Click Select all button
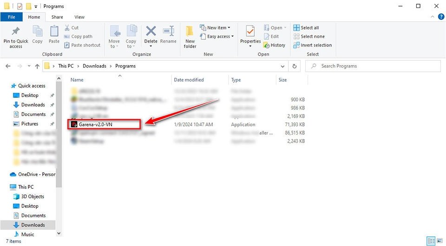The height and width of the screenshot is (246, 446). pyautogui.click(x=306, y=27)
